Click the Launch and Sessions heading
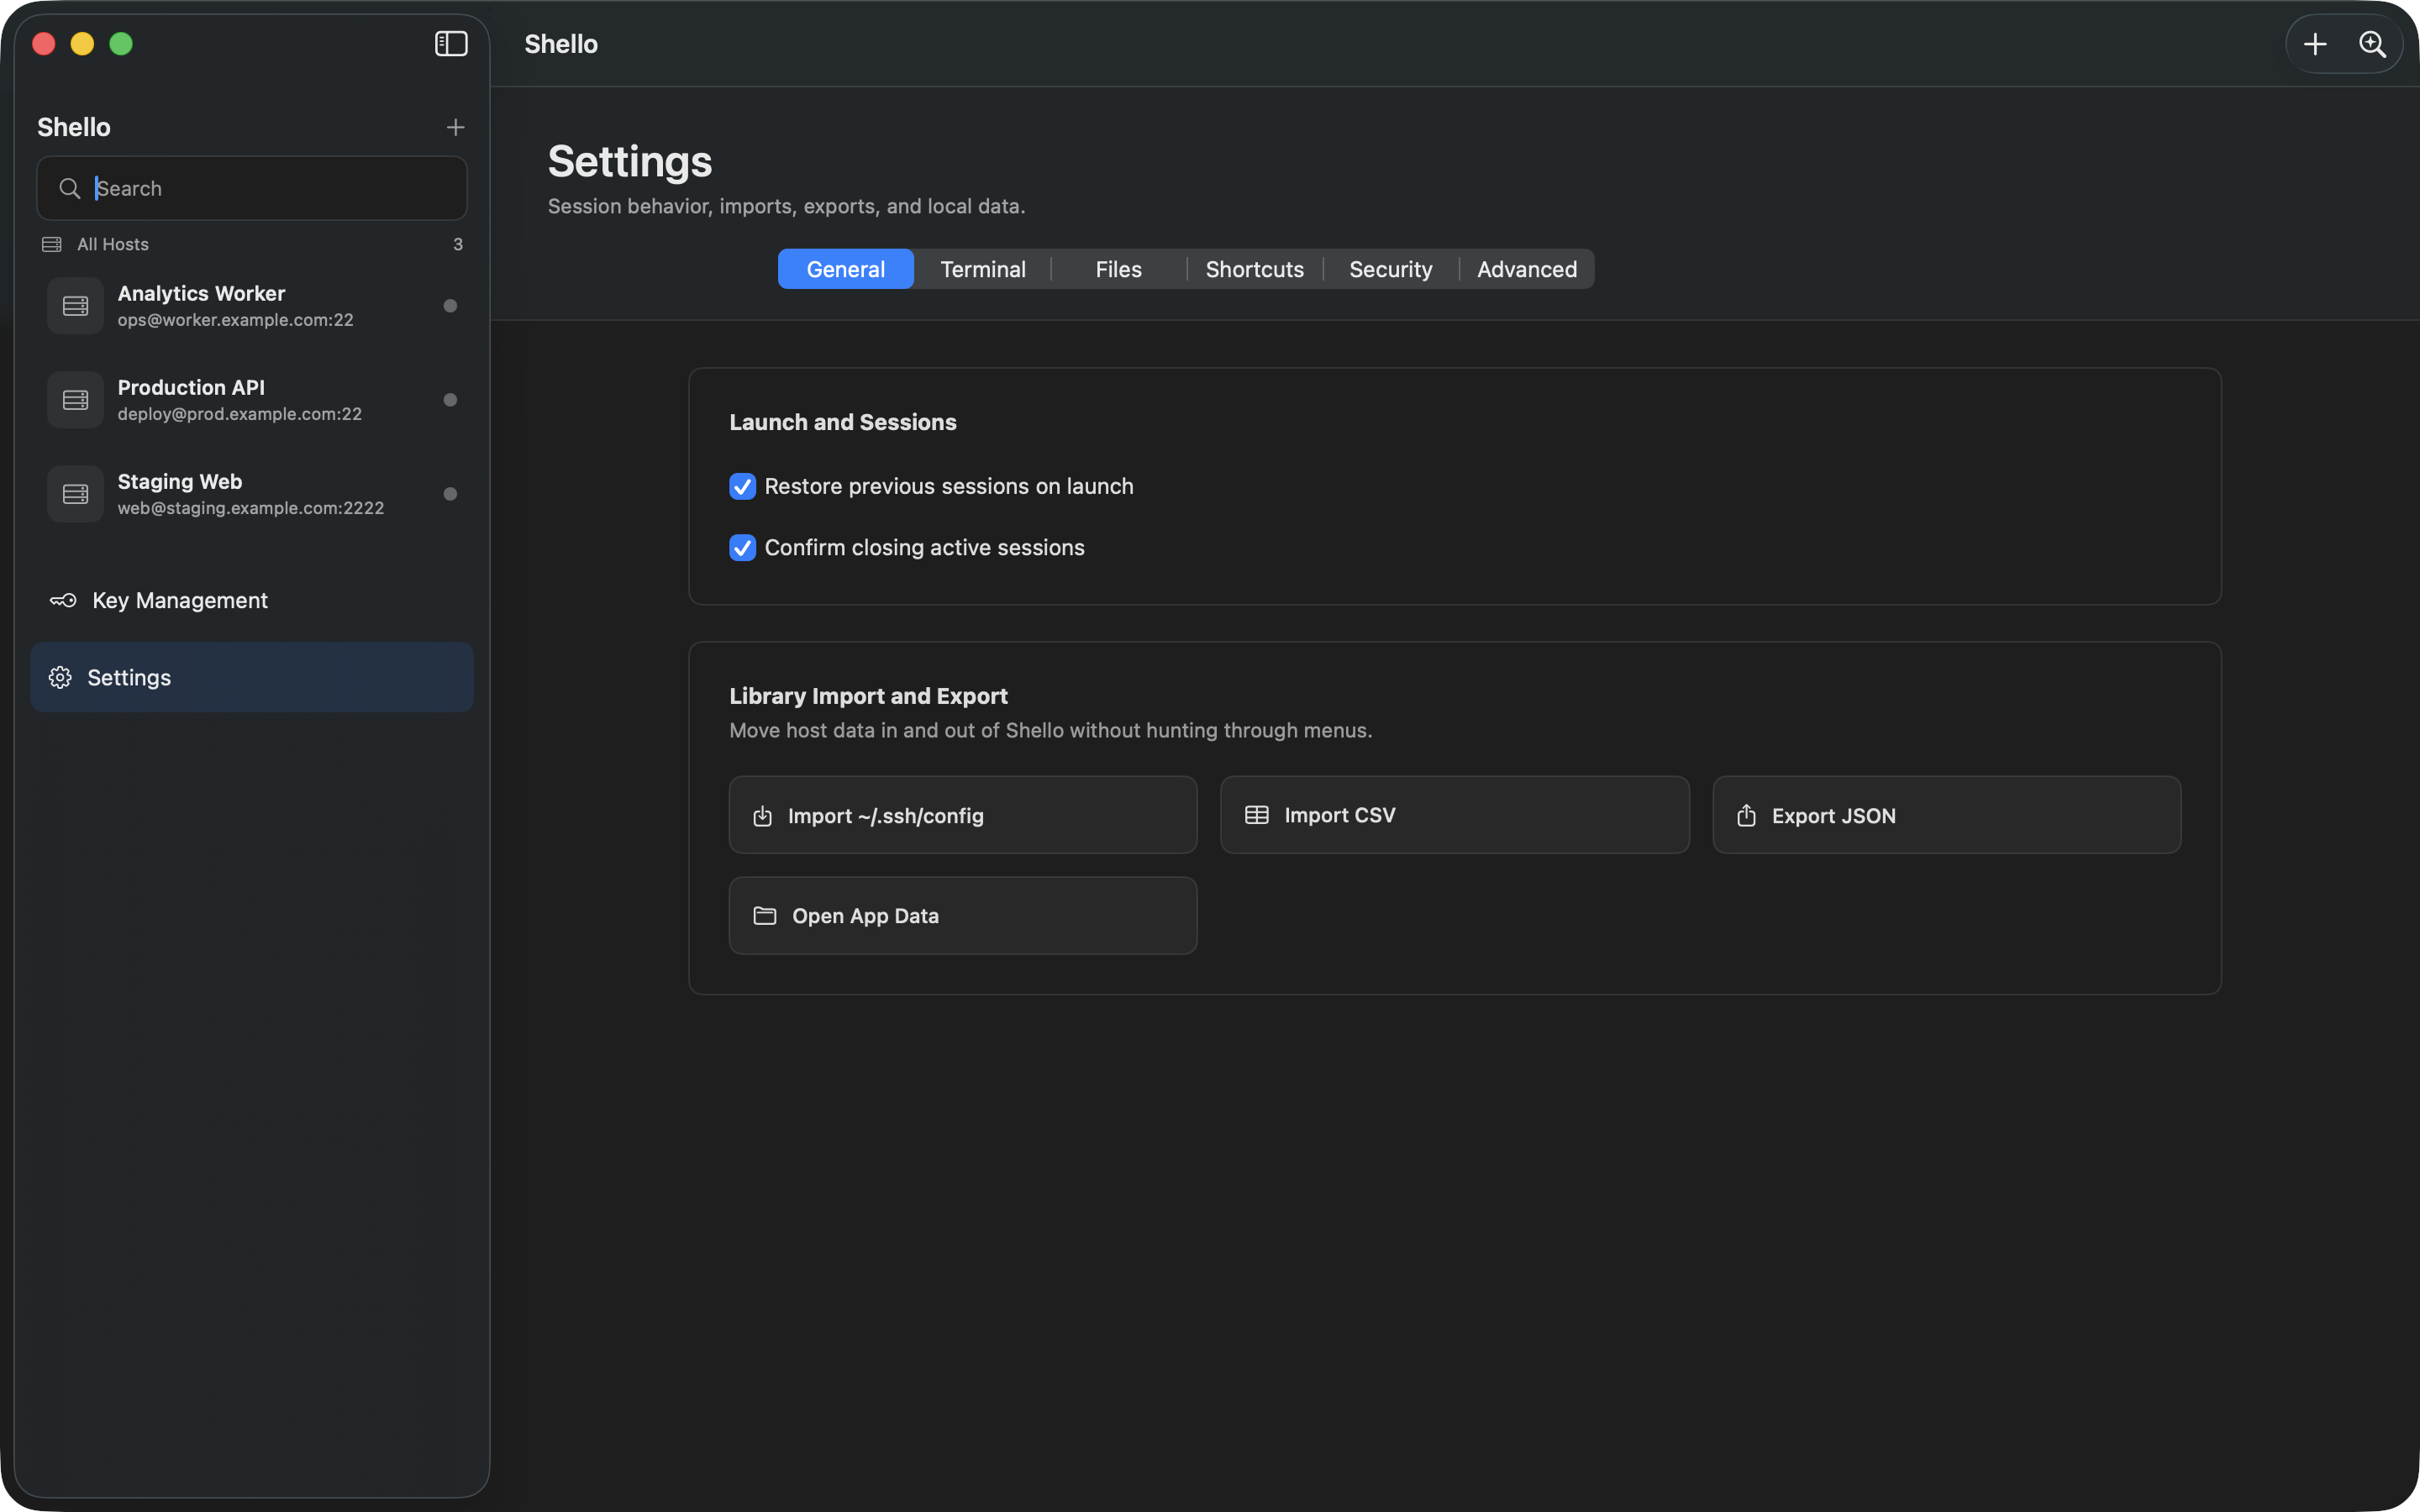2420x1512 pixels. [x=843, y=422]
